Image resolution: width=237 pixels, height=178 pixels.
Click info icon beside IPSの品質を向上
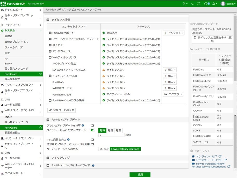point(68,139)
